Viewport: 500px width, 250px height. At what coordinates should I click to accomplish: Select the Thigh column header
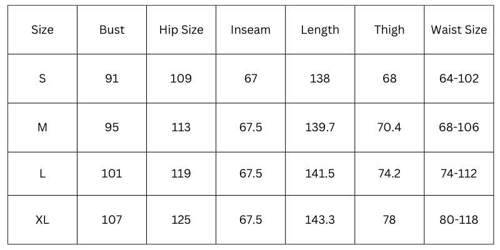[389, 29]
